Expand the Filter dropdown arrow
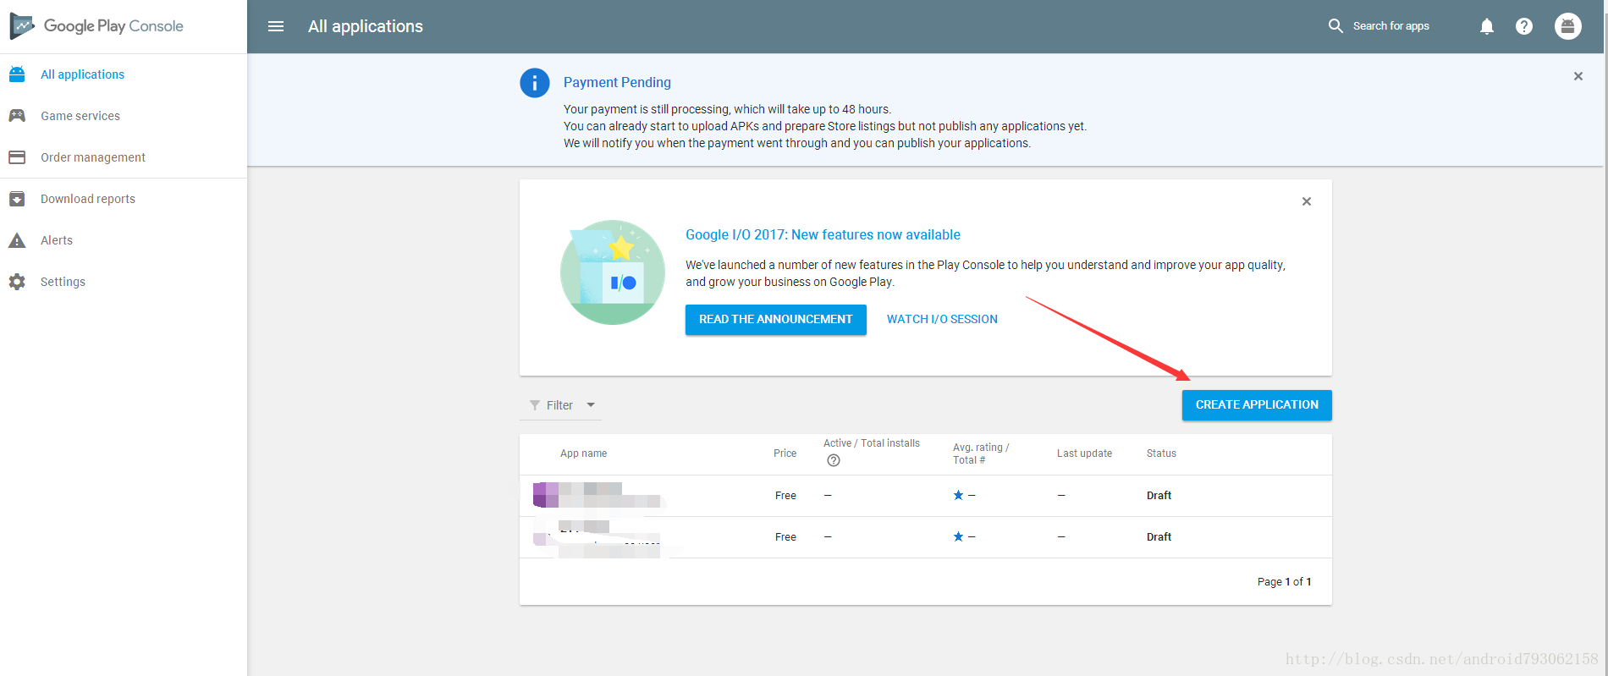 pos(591,404)
